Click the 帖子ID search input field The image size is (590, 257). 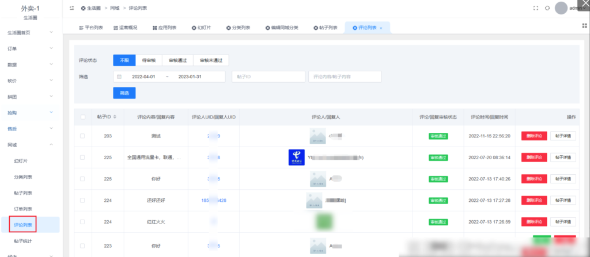tap(267, 76)
